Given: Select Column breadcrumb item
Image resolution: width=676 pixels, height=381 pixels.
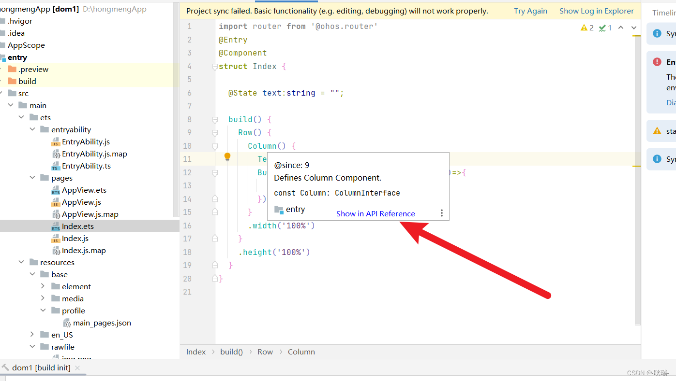Looking at the screenshot, I should pos(301,352).
